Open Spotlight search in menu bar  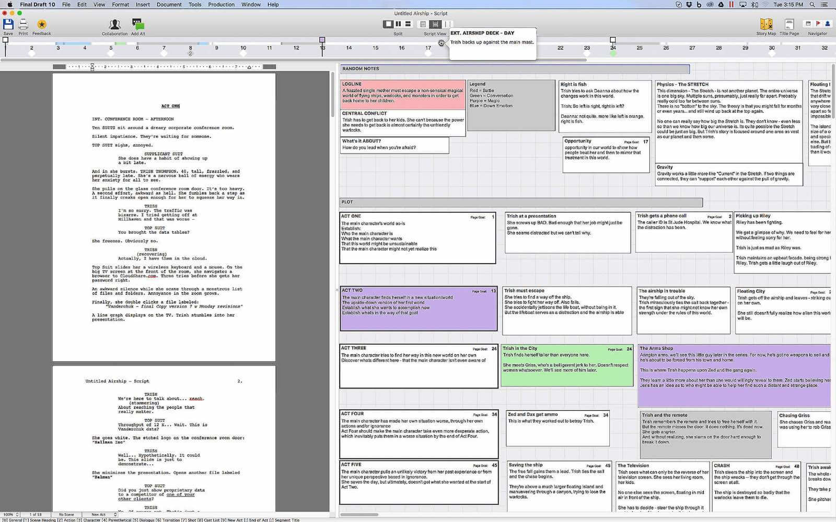812,4
